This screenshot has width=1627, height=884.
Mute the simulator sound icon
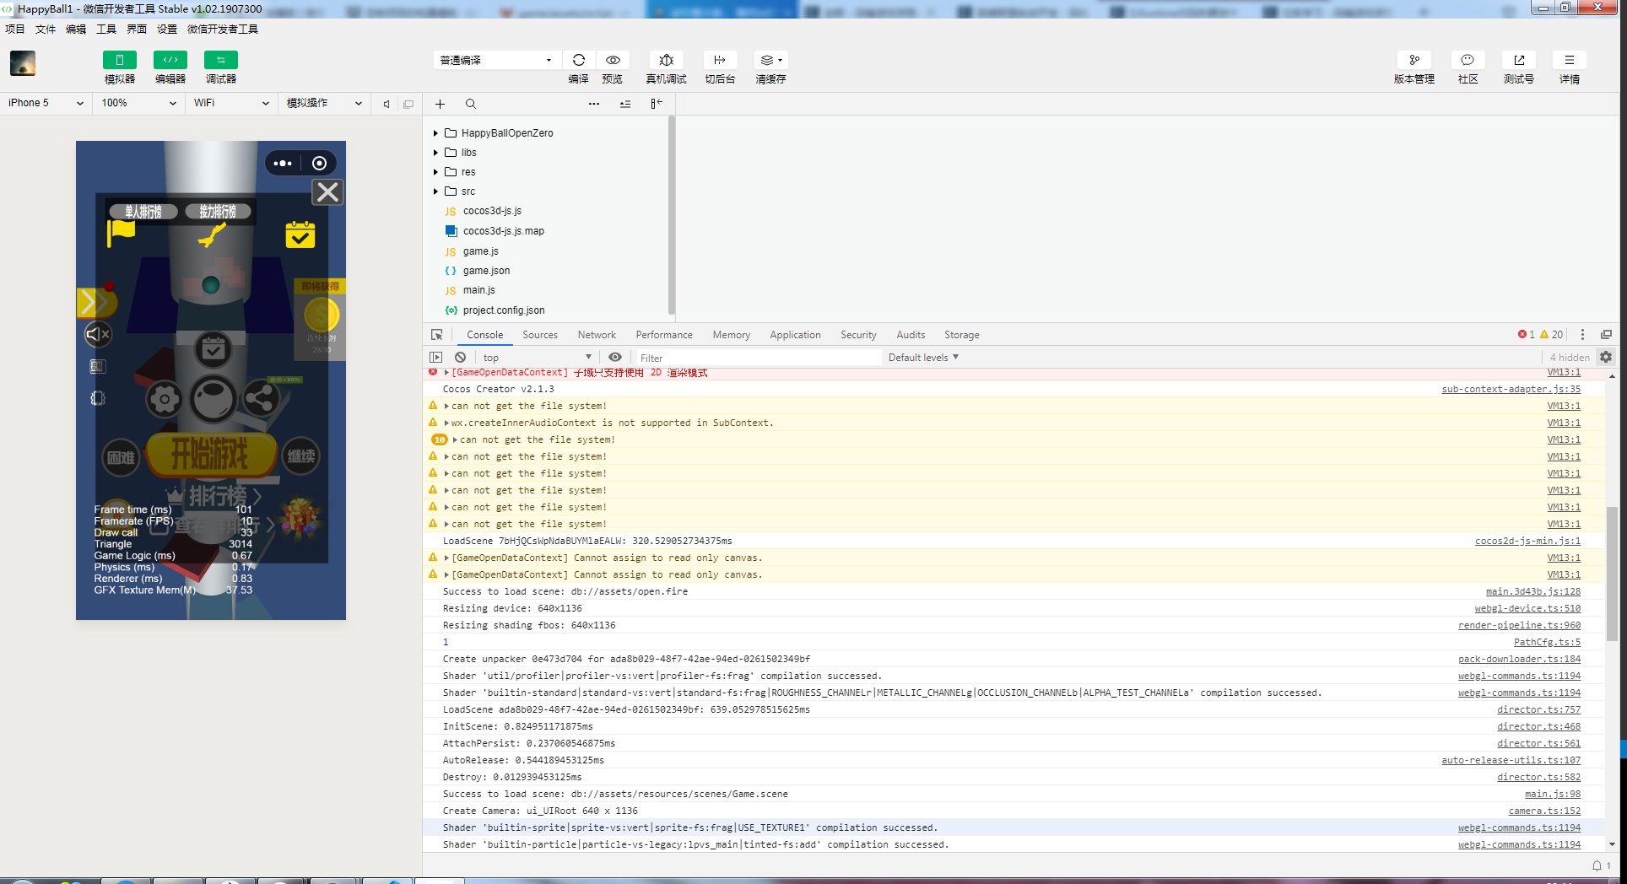(x=386, y=104)
